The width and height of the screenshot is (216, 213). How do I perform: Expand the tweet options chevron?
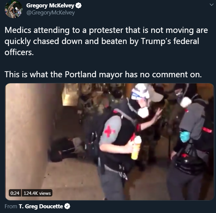(211, 5)
